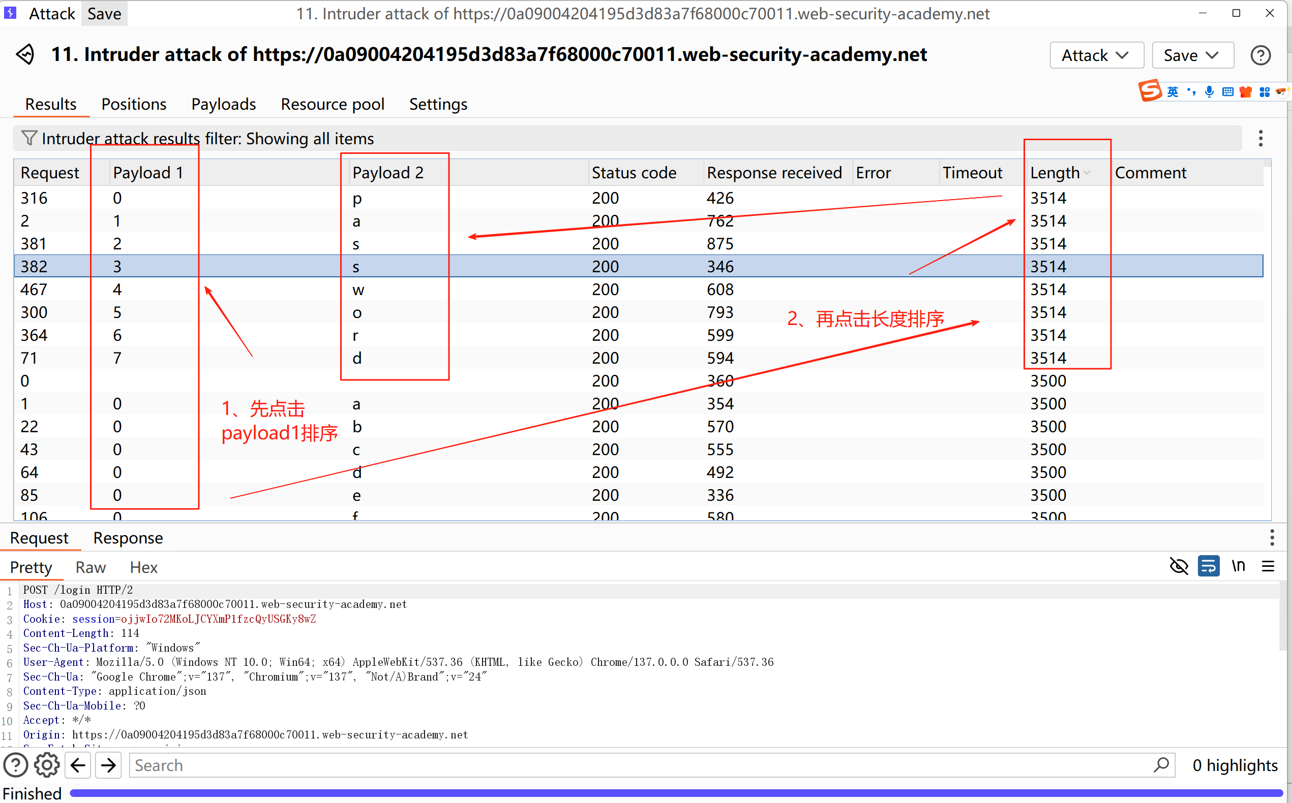Open help with the top-right question mark icon
This screenshot has height=803, width=1292.
1260,55
